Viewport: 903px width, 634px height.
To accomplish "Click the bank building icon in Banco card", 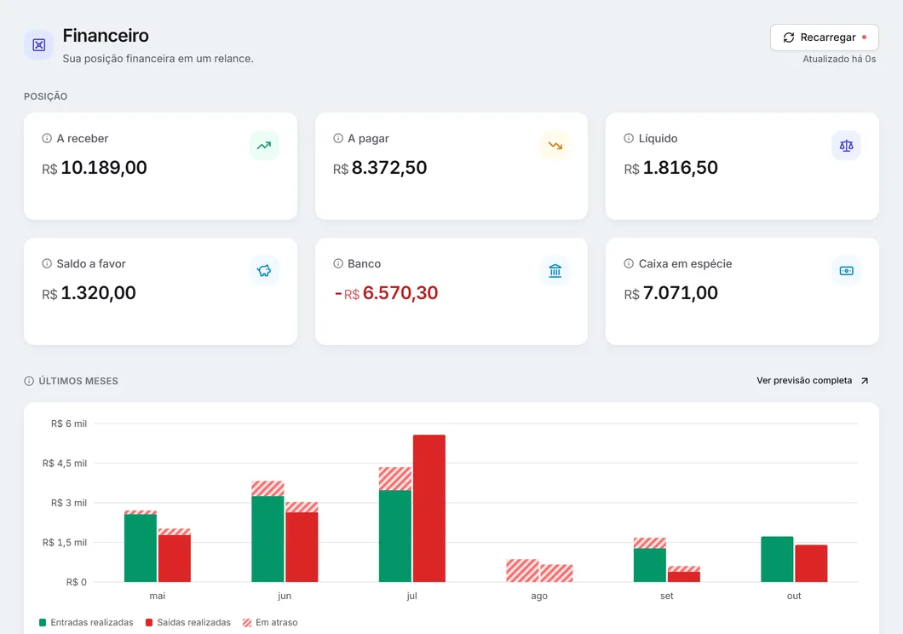I will (555, 271).
